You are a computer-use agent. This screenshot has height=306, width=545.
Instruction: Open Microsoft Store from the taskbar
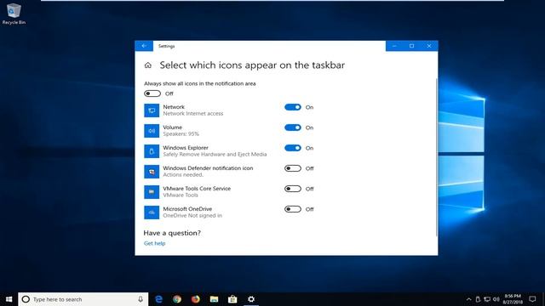tap(232, 299)
